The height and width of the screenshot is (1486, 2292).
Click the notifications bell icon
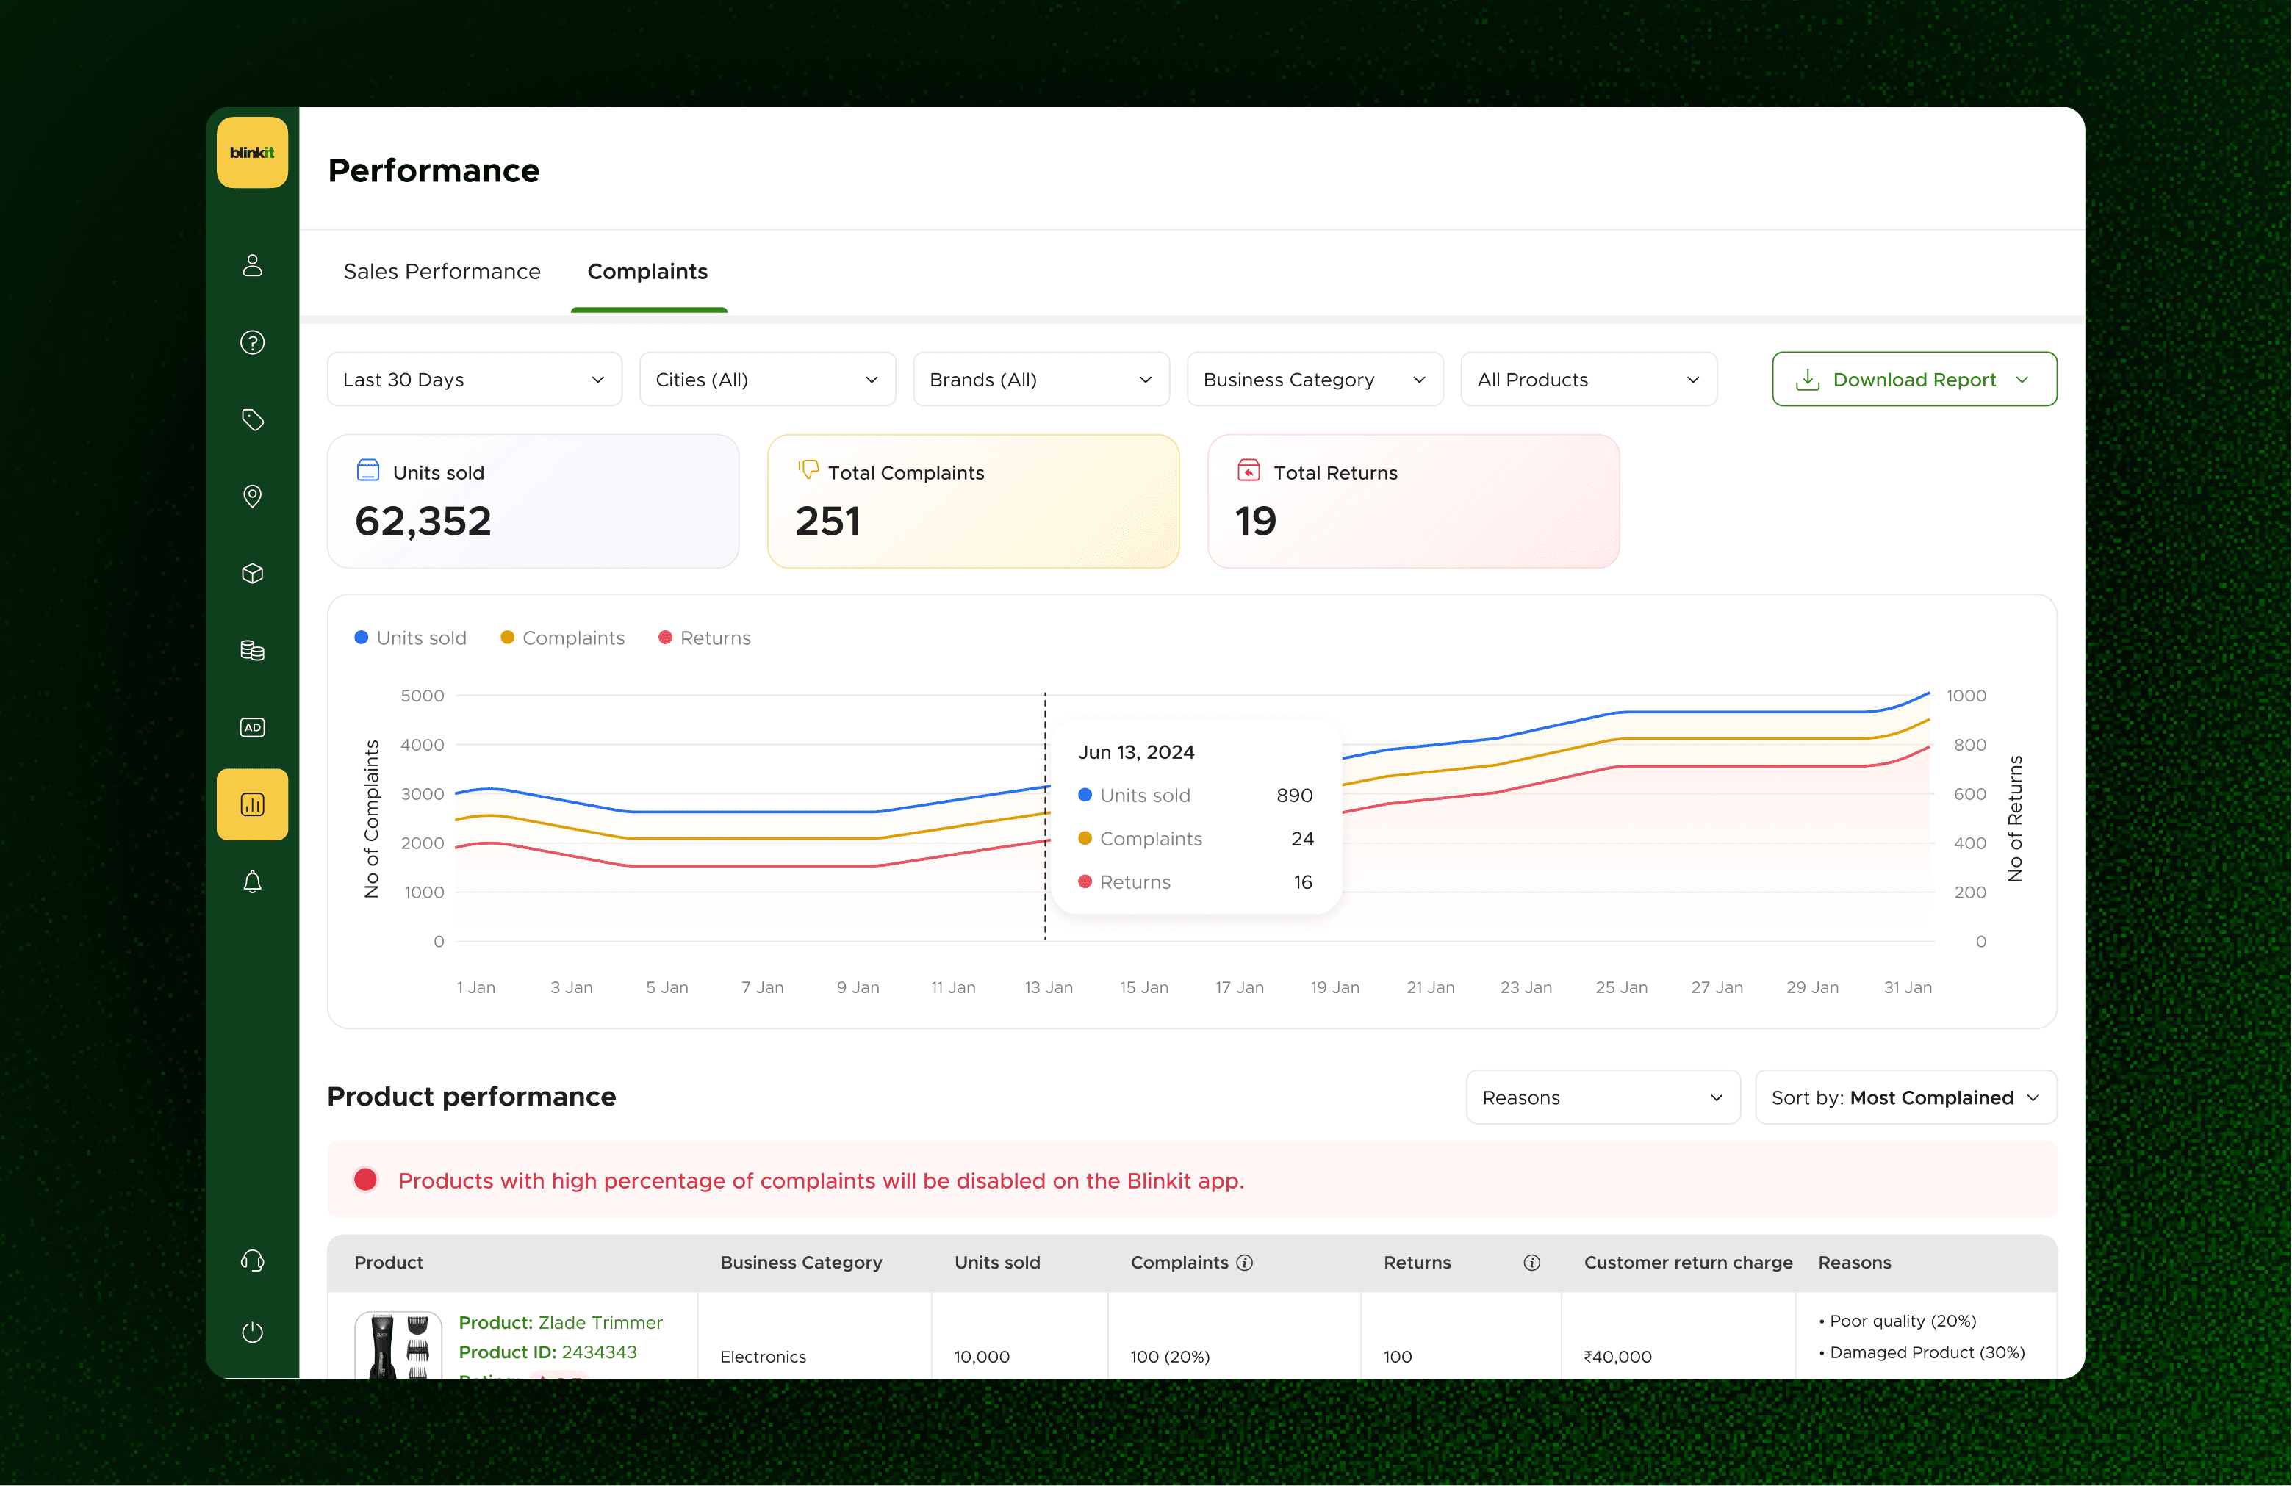[252, 881]
